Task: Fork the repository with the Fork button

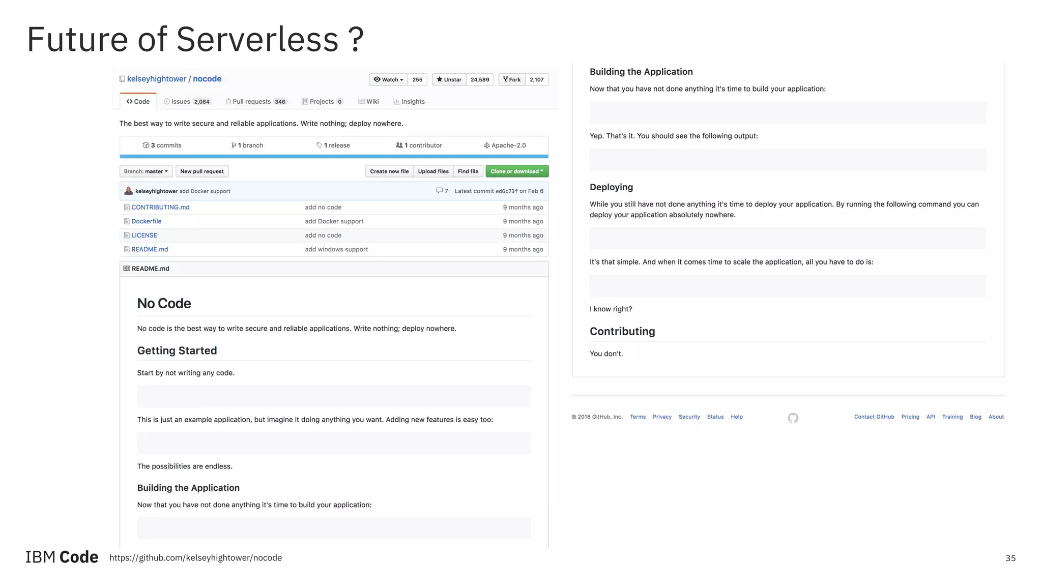Action: (512, 79)
